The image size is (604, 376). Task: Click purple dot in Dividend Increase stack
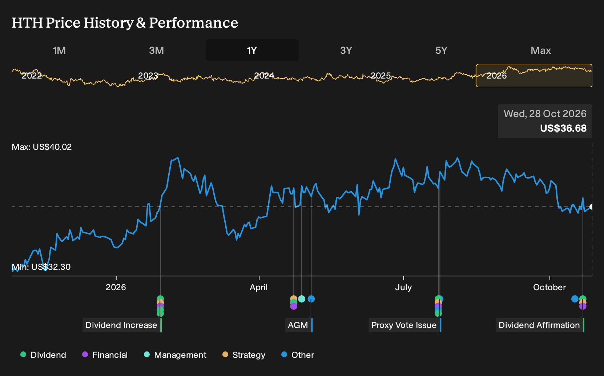click(x=160, y=306)
